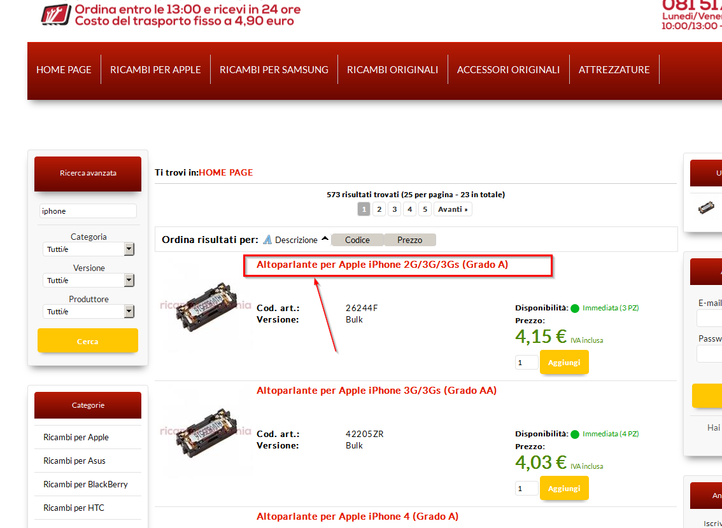Screen dimensions: 722x528
Task: Click the green availability dot for item 42205ZR
Action: point(575,434)
